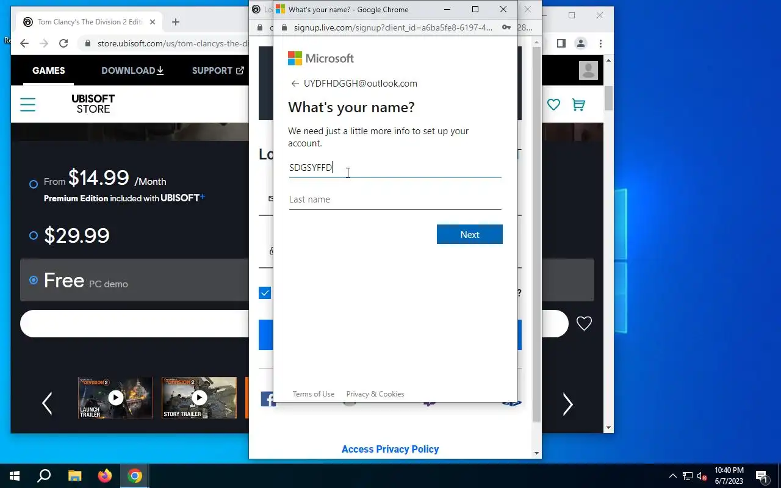Open the wishlist heart icon in store header
781x488 pixels.
coord(553,104)
